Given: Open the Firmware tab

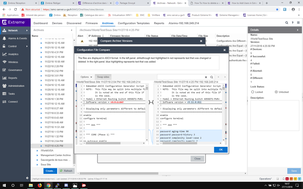Looking at the screenshot, I should click(x=92, y=23).
